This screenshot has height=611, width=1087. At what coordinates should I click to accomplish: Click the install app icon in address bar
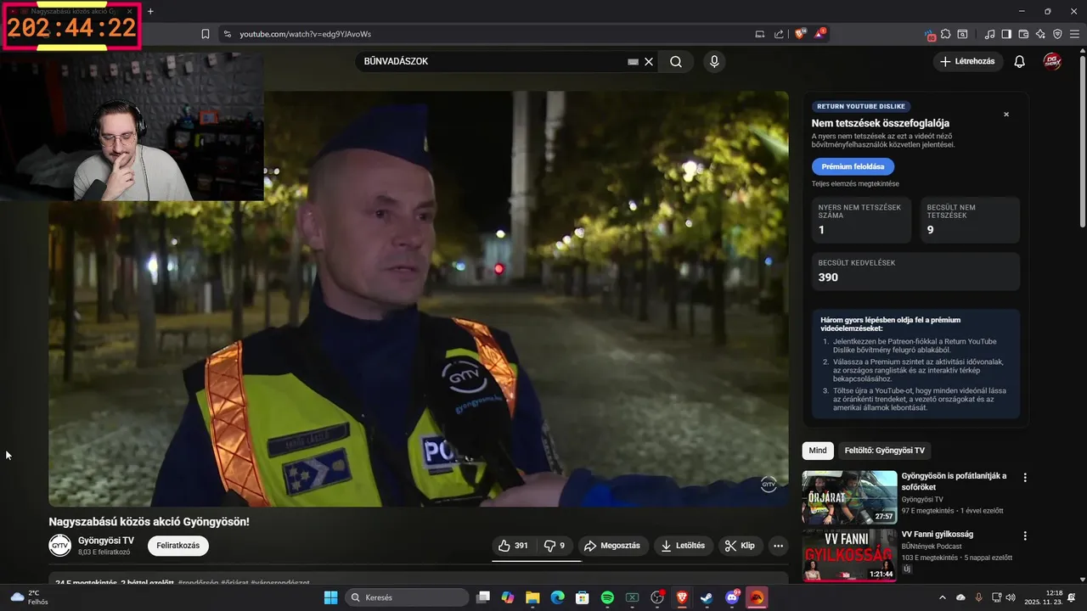[759, 34]
